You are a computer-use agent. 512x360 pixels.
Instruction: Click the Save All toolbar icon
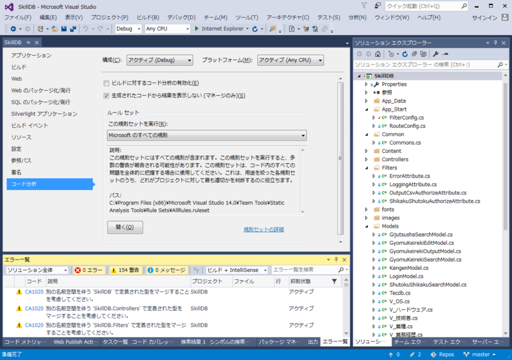(73, 29)
